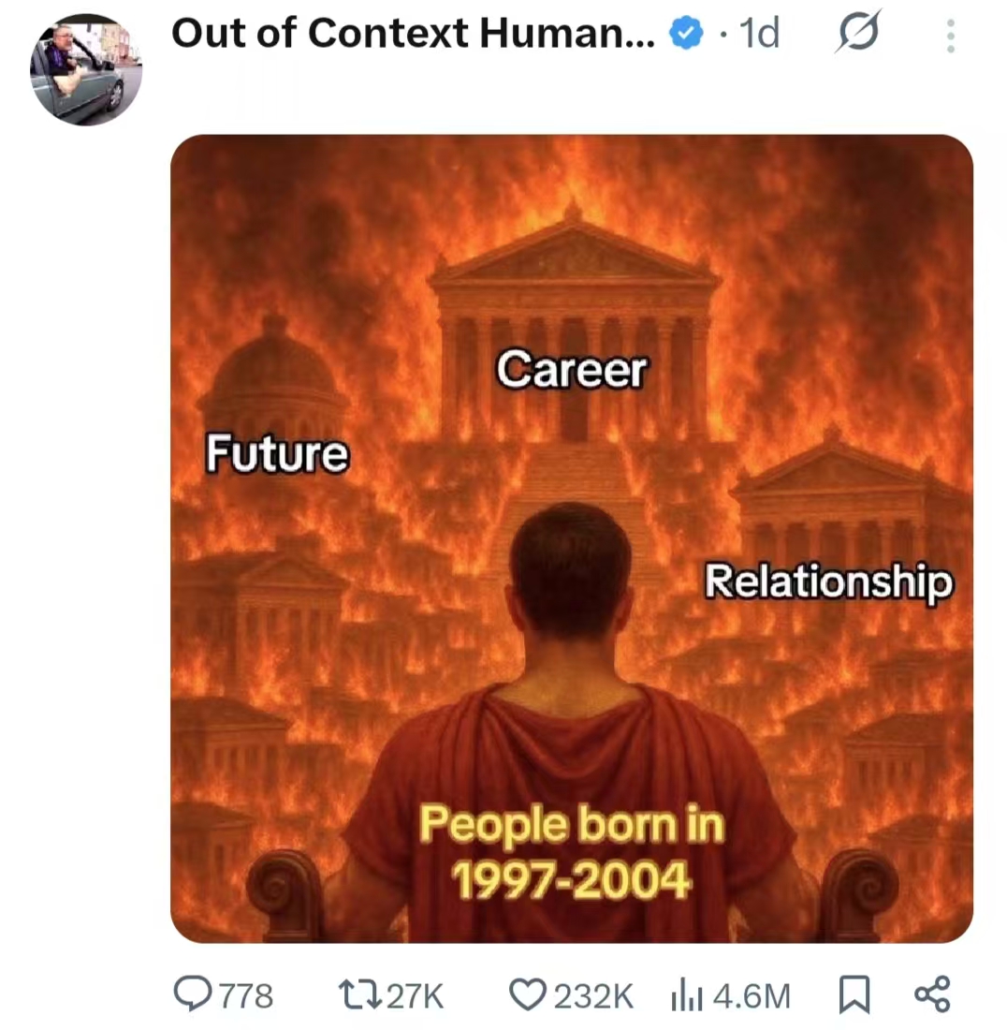Open the poster's profile avatar

tap(86, 69)
